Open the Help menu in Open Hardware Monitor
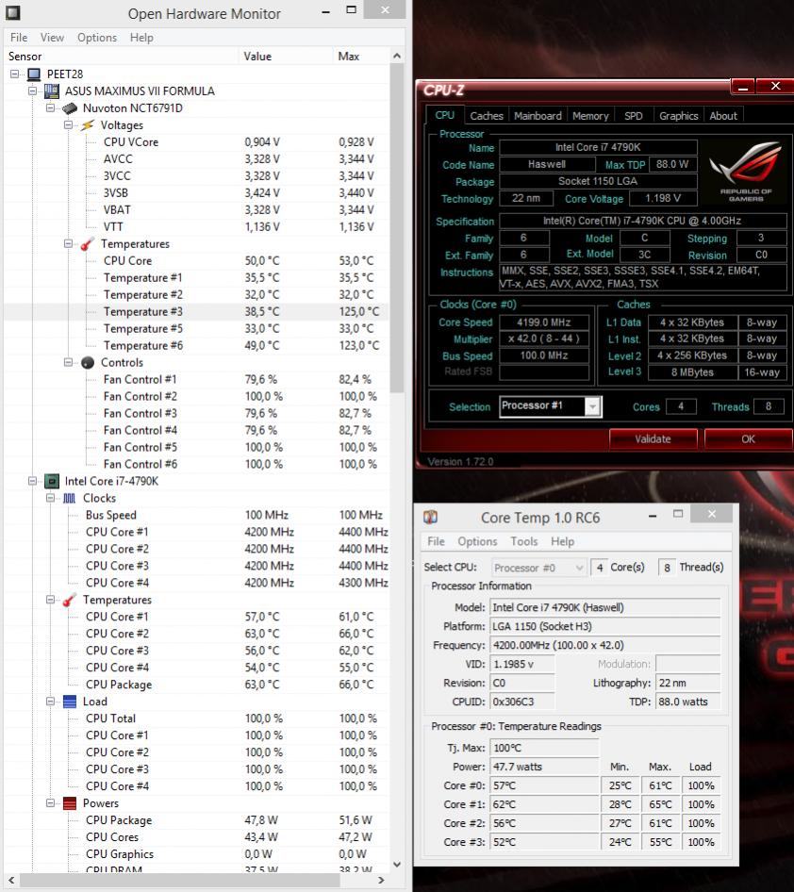Screen dimensions: 794x892 tap(141, 38)
